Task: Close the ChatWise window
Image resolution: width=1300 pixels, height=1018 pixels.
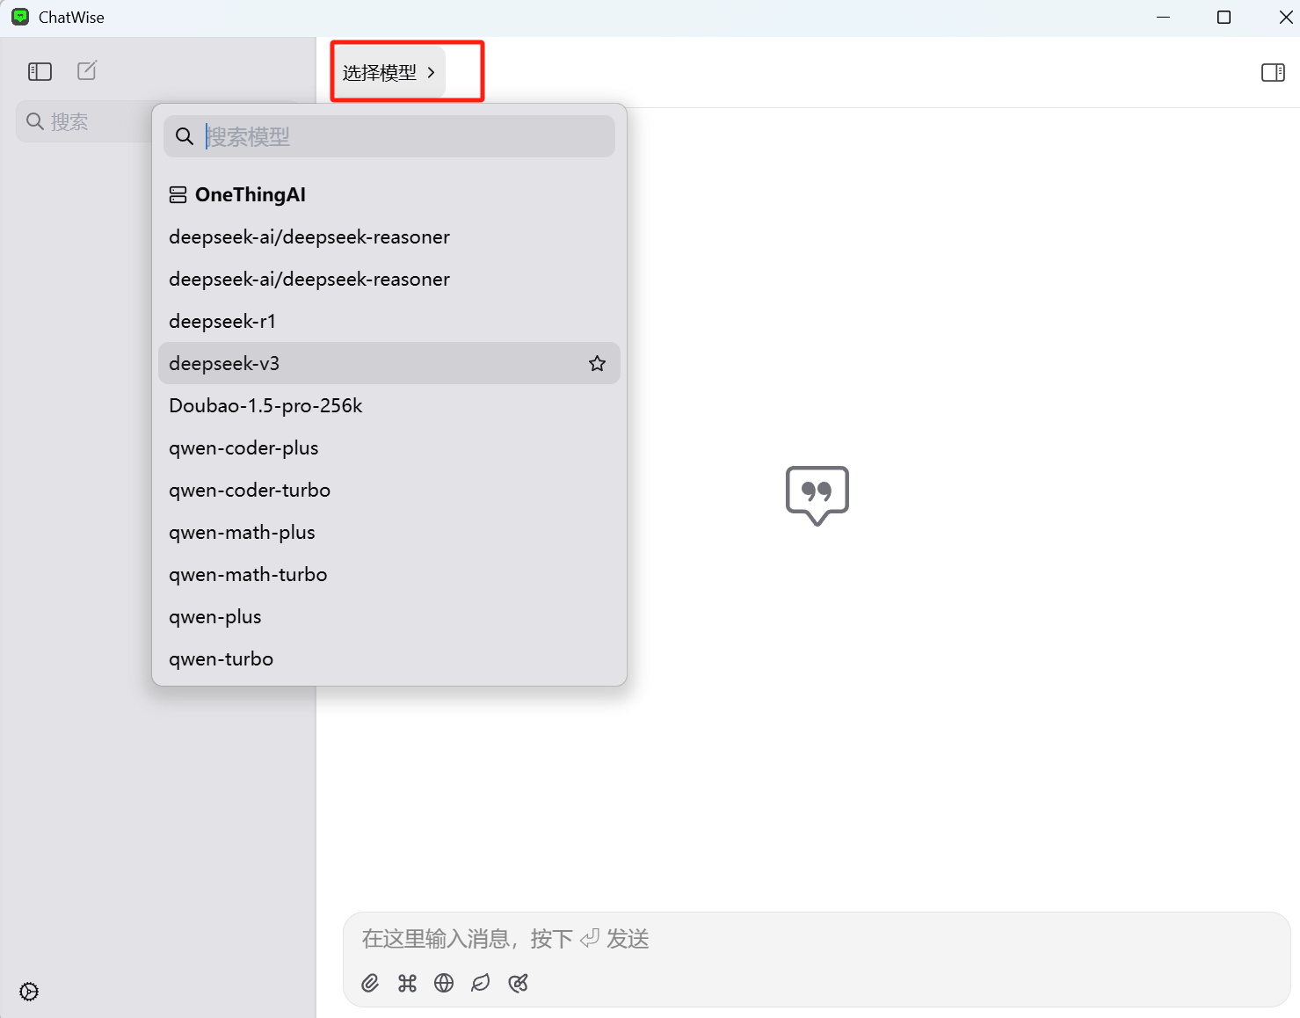Action: (1285, 18)
